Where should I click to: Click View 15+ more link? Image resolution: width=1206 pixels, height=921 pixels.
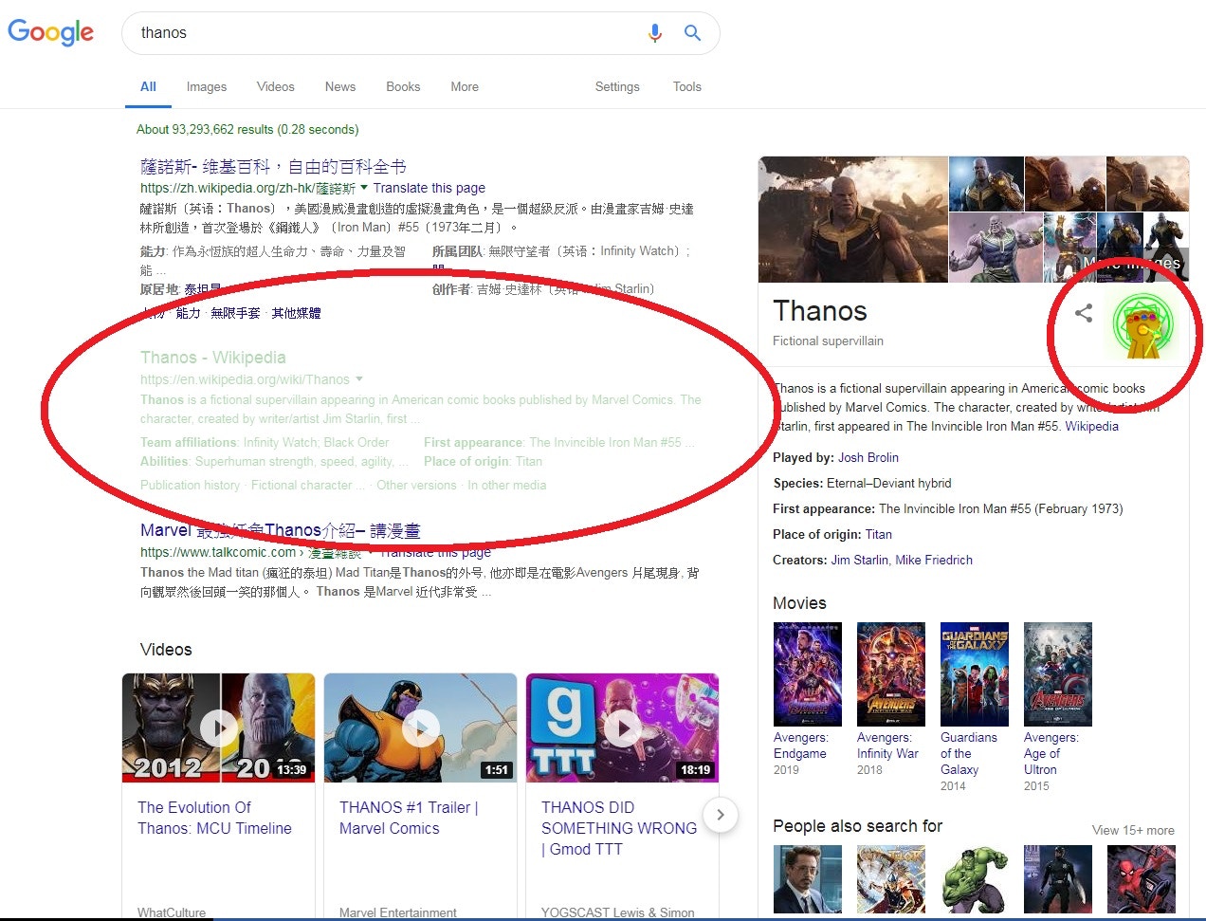tap(1133, 830)
